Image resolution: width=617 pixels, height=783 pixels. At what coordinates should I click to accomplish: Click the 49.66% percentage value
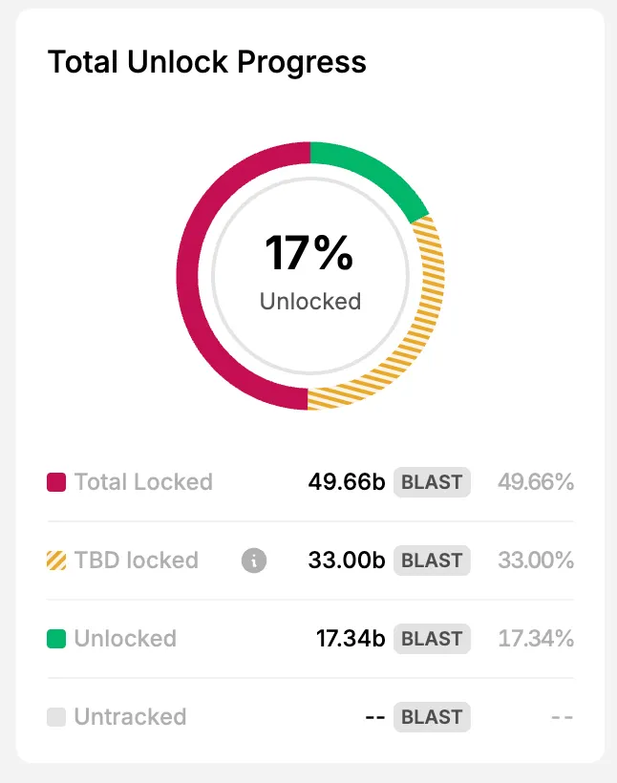[x=536, y=482]
